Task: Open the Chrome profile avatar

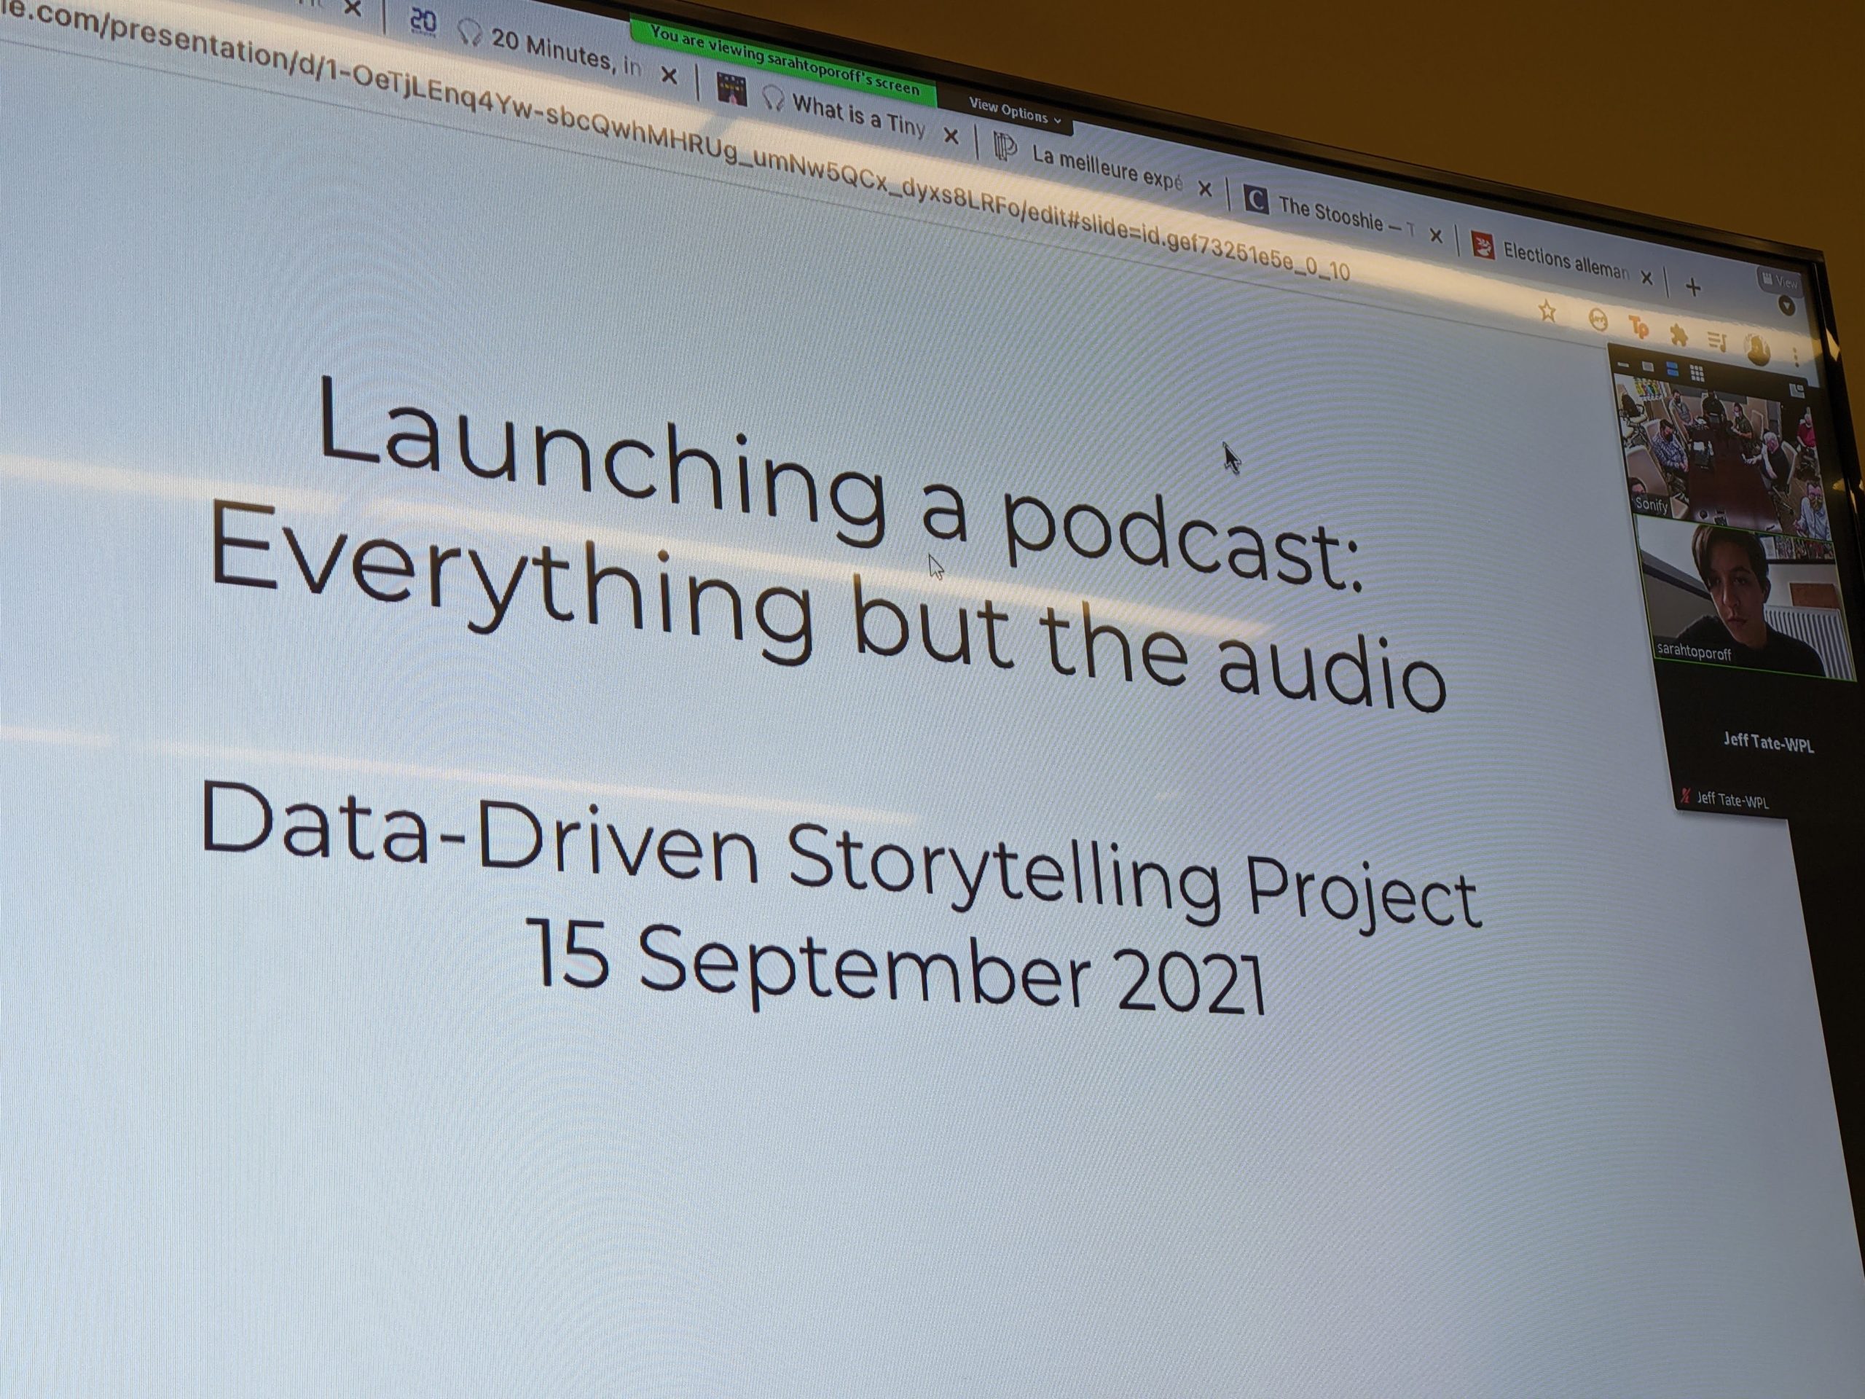Action: pyautogui.click(x=1758, y=348)
